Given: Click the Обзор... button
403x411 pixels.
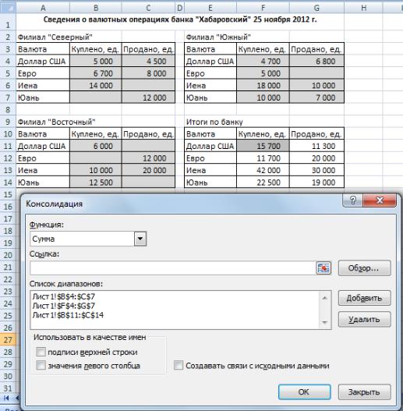Looking at the screenshot, I should pyautogui.click(x=365, y=268).
